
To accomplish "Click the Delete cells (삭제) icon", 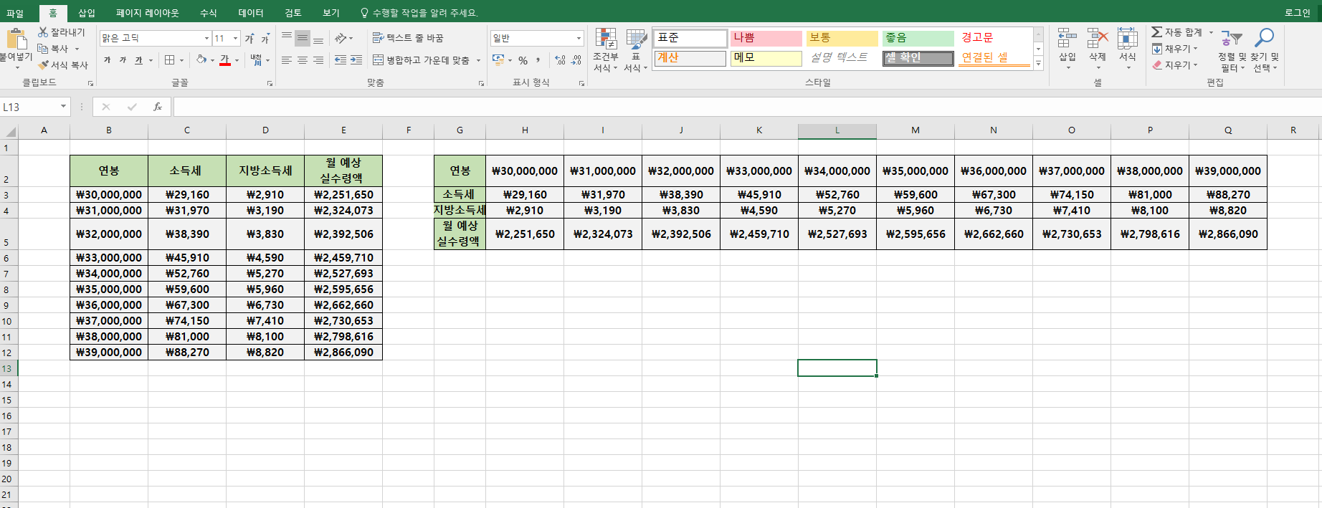I will point(1098,39).
